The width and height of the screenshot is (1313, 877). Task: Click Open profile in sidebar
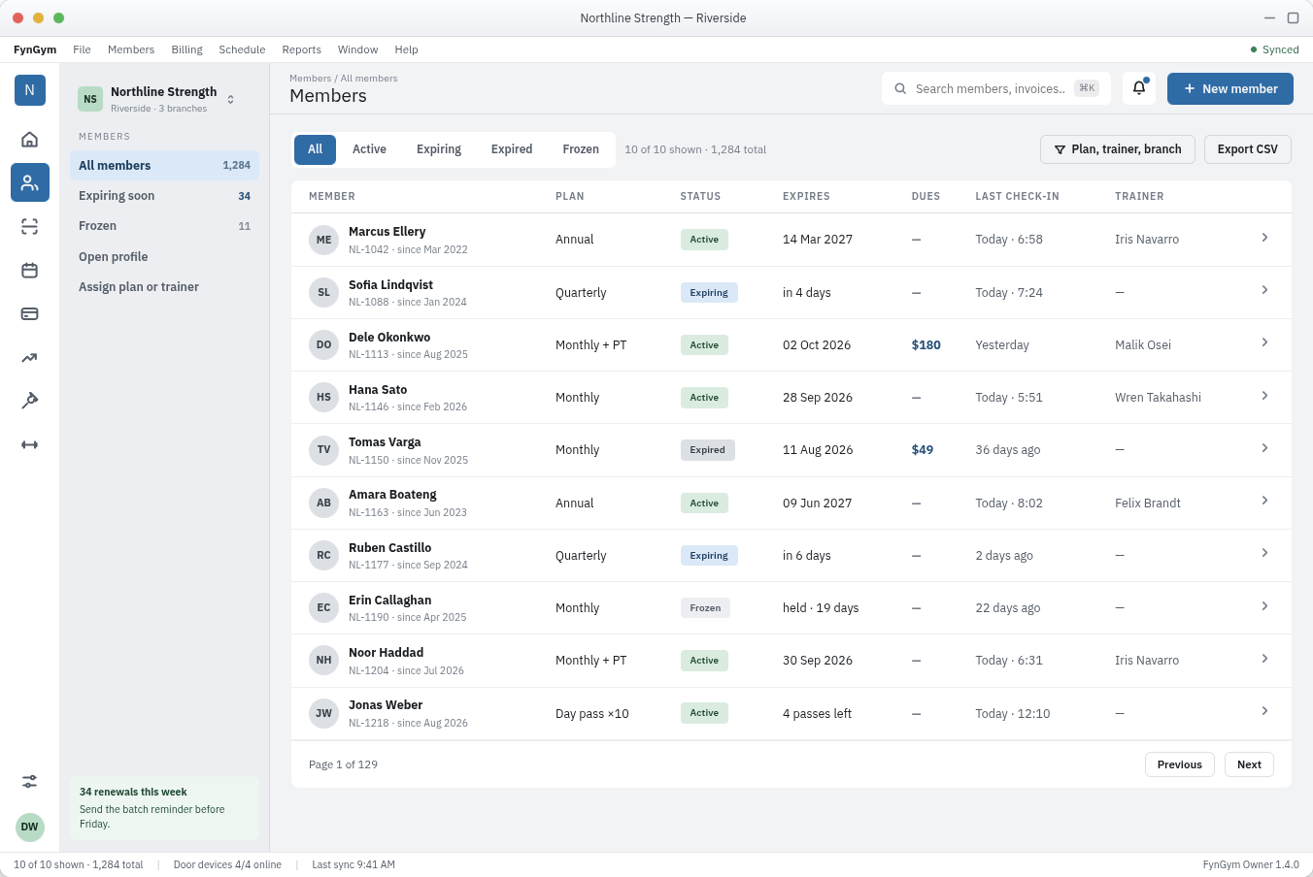(x=164, y=257)
